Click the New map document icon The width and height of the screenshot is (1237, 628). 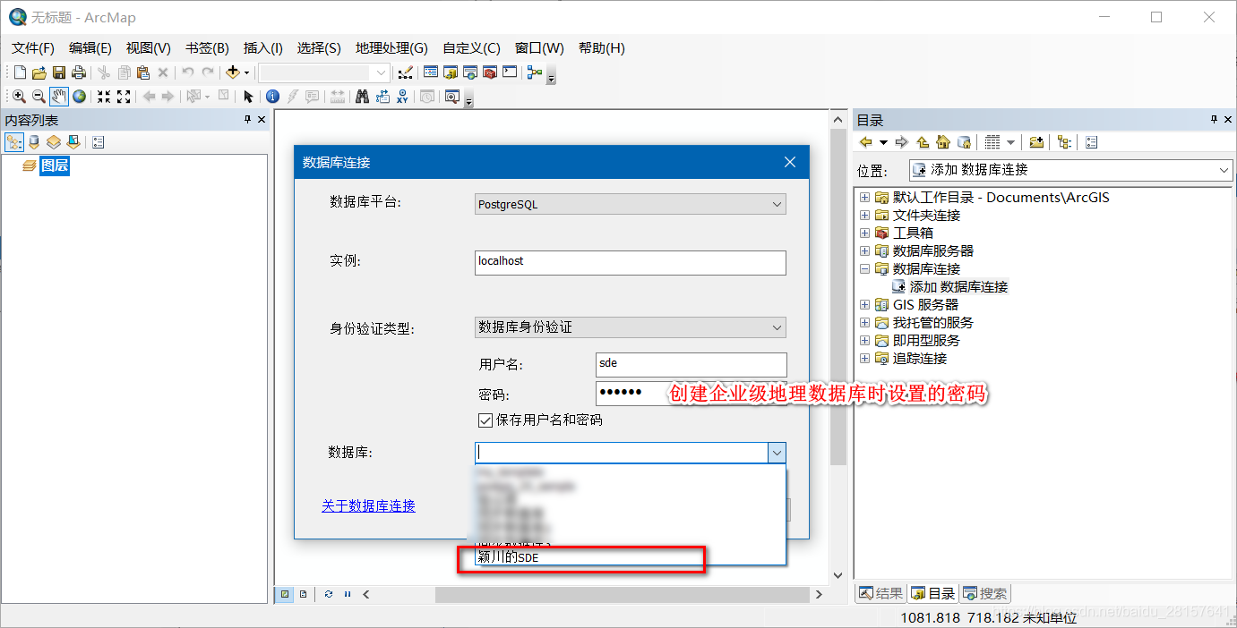[x=20, y=72]
